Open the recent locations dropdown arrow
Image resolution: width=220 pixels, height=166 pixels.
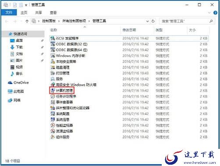[x=21, y=21]
